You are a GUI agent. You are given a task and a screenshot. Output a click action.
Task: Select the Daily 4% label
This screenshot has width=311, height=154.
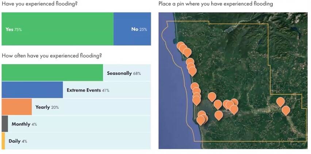(18, 141)
